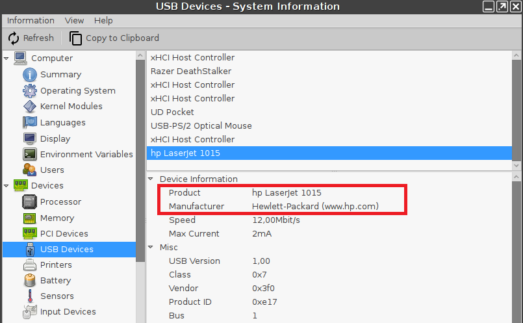Click the Sensors thermometer icon
The image size is (523, 323).
click(x=30, y=296)
